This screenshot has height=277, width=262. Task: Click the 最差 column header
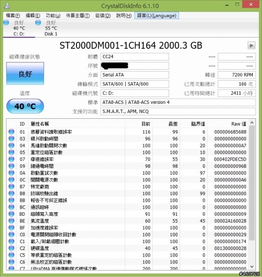pyautogui.click(x=166, y=124)
